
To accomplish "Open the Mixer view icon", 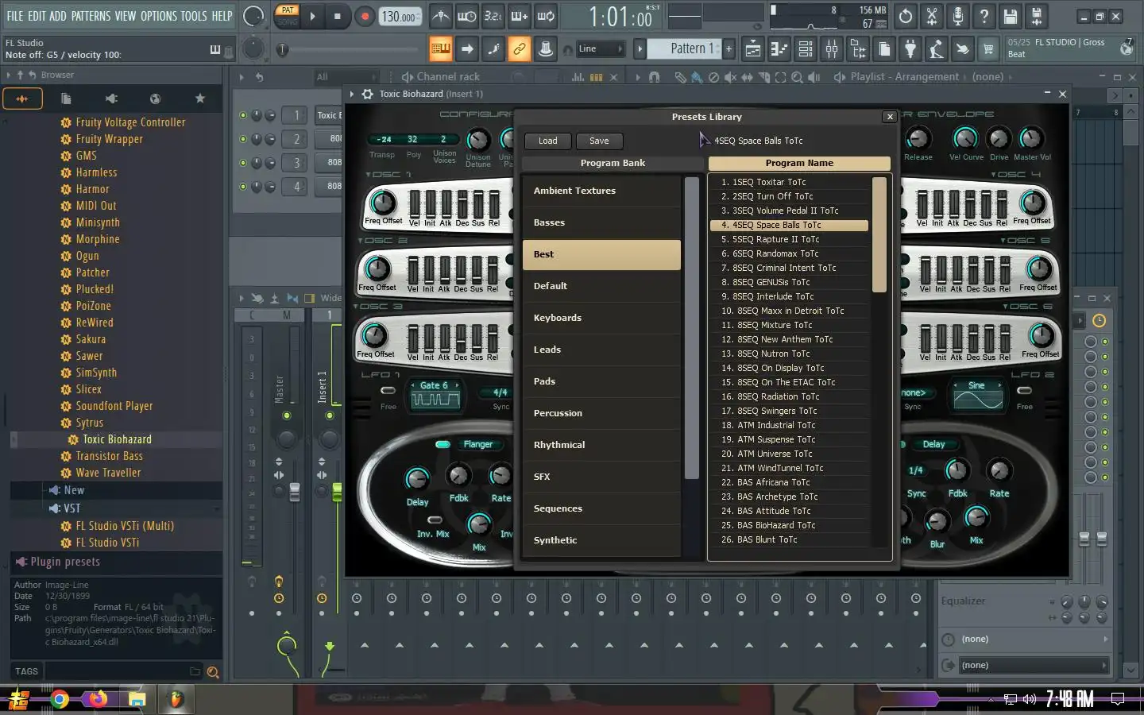I will coord(832,49).
